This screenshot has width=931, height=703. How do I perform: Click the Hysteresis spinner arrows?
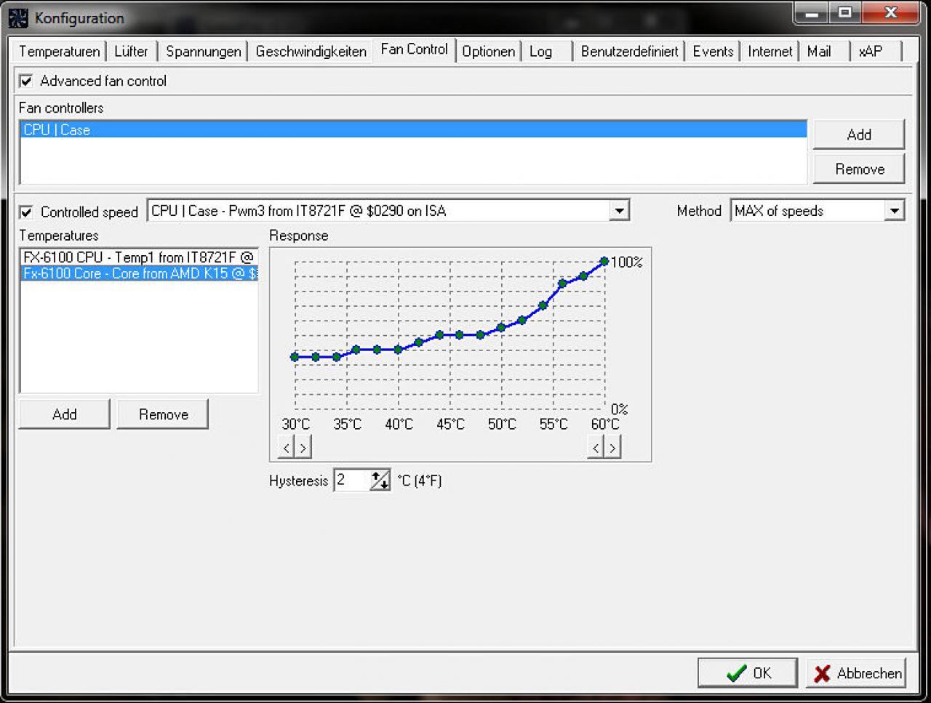[x=380, y=481]
